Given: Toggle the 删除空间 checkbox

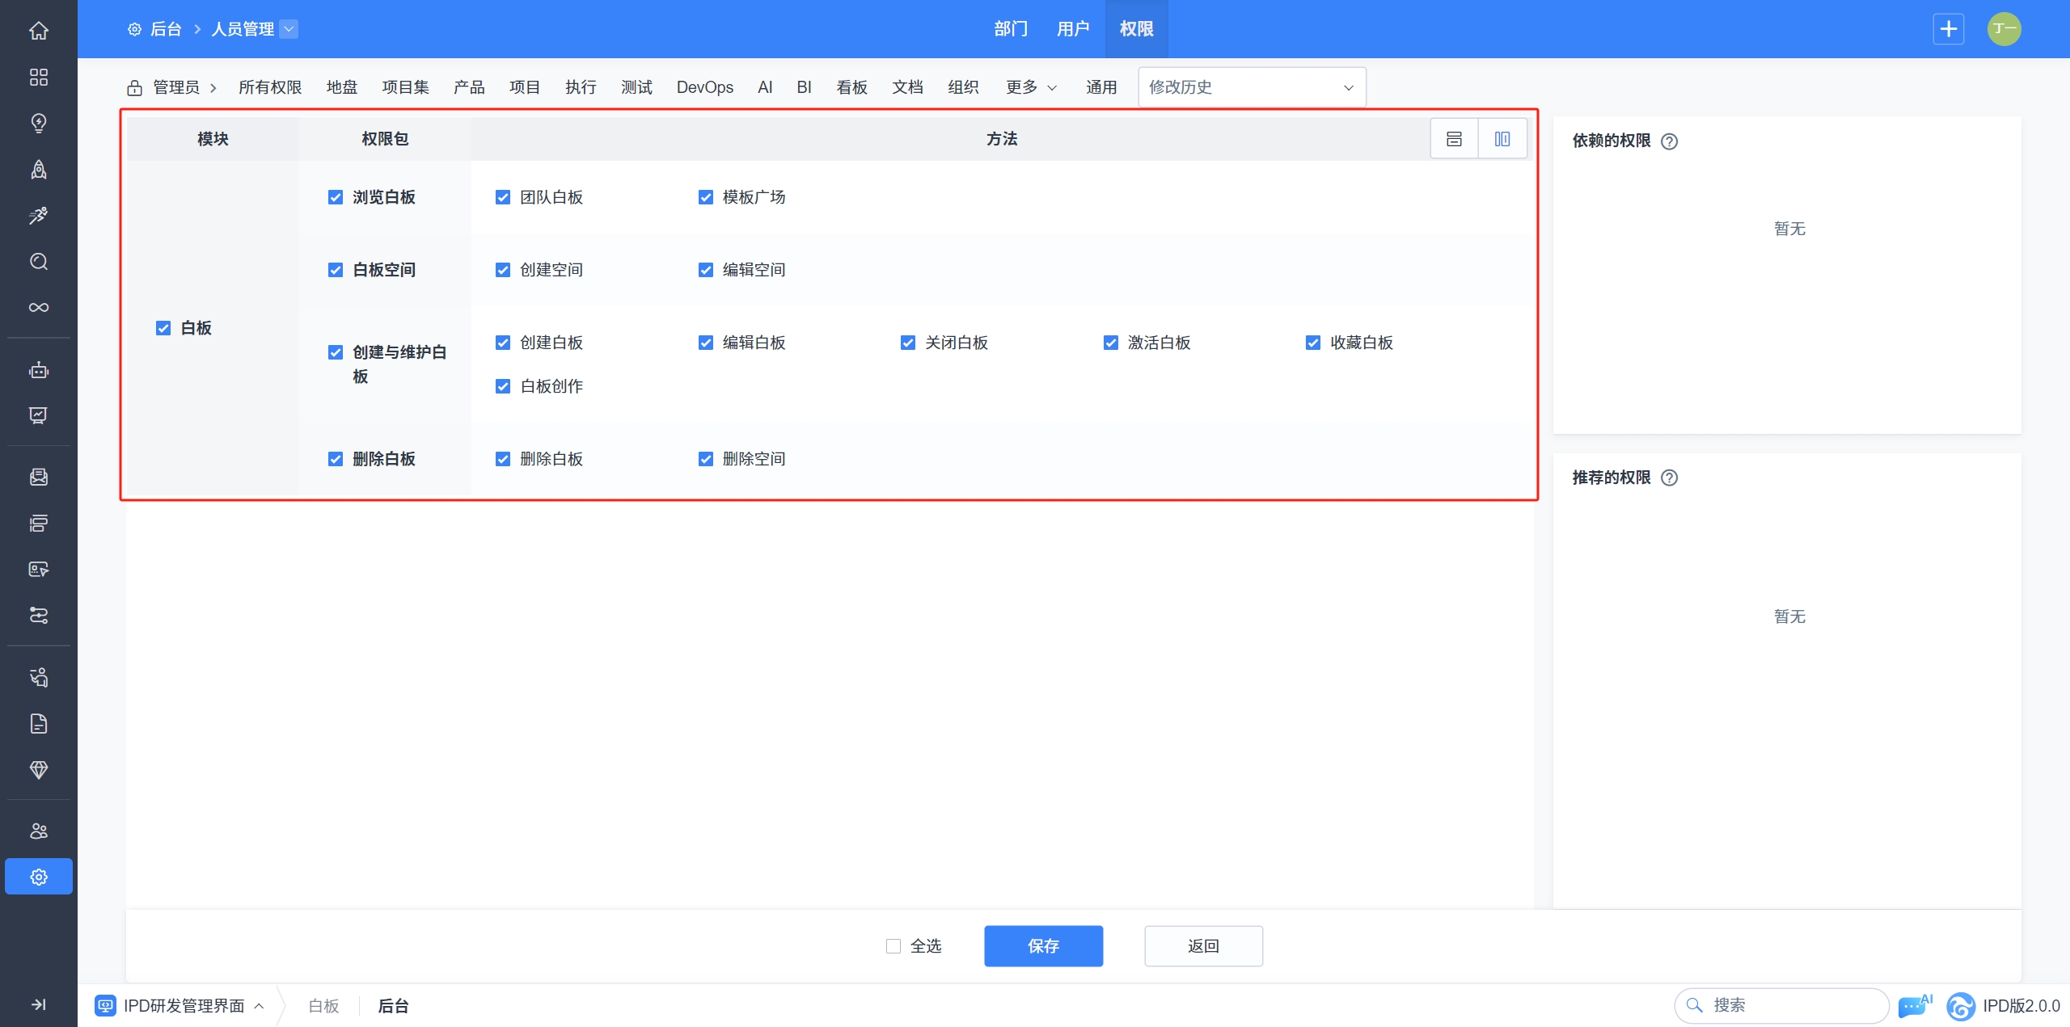Looking at the screenshot, I should point(706,459).
